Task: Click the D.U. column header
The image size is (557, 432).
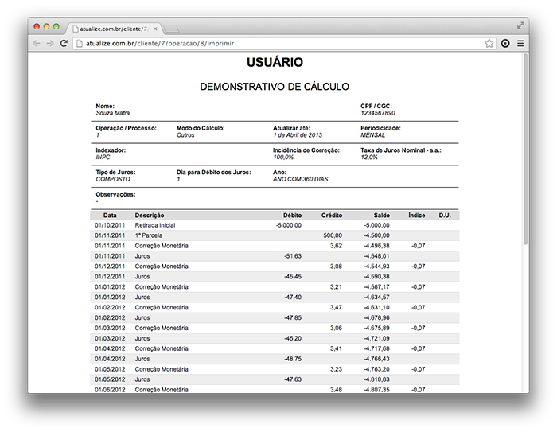Action: tap(444, 216)
